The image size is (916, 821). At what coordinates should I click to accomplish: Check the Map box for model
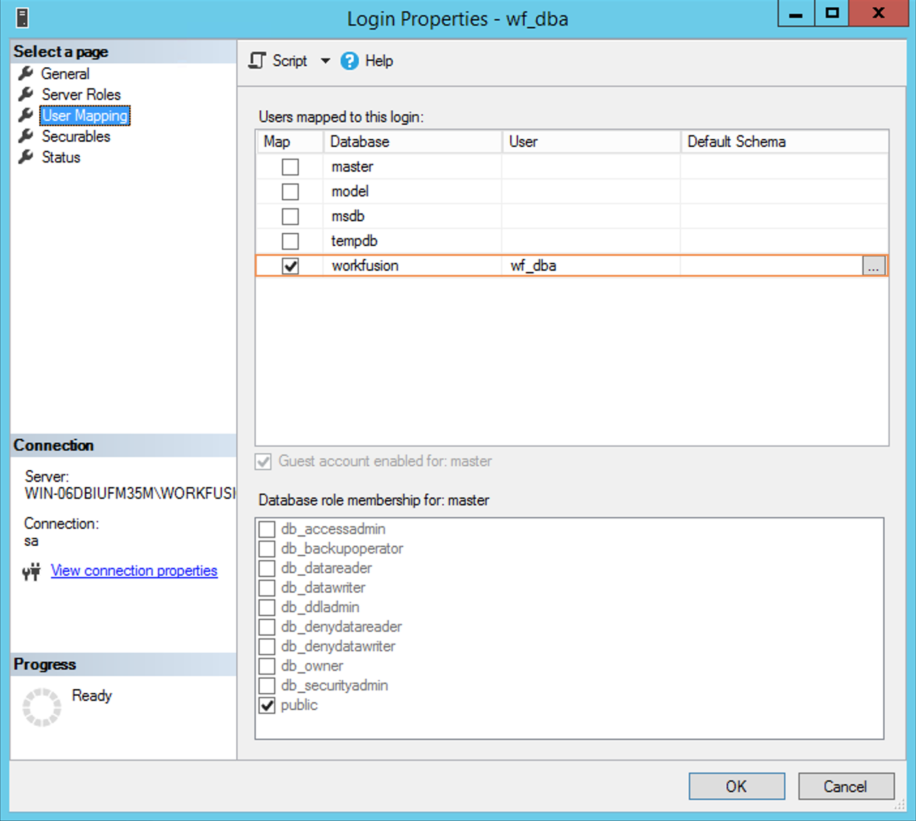pos(290,192)
